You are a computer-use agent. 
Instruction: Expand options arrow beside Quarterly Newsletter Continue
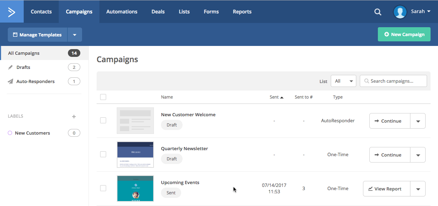click(x=418, y=155)
